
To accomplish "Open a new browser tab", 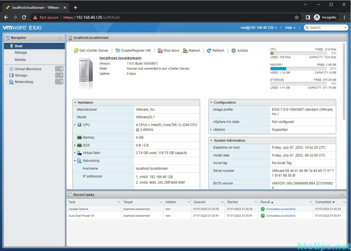I will click(75, 8).
